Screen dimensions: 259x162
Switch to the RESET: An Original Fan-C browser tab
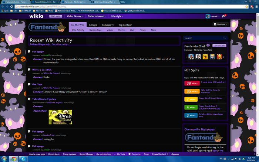105,2
